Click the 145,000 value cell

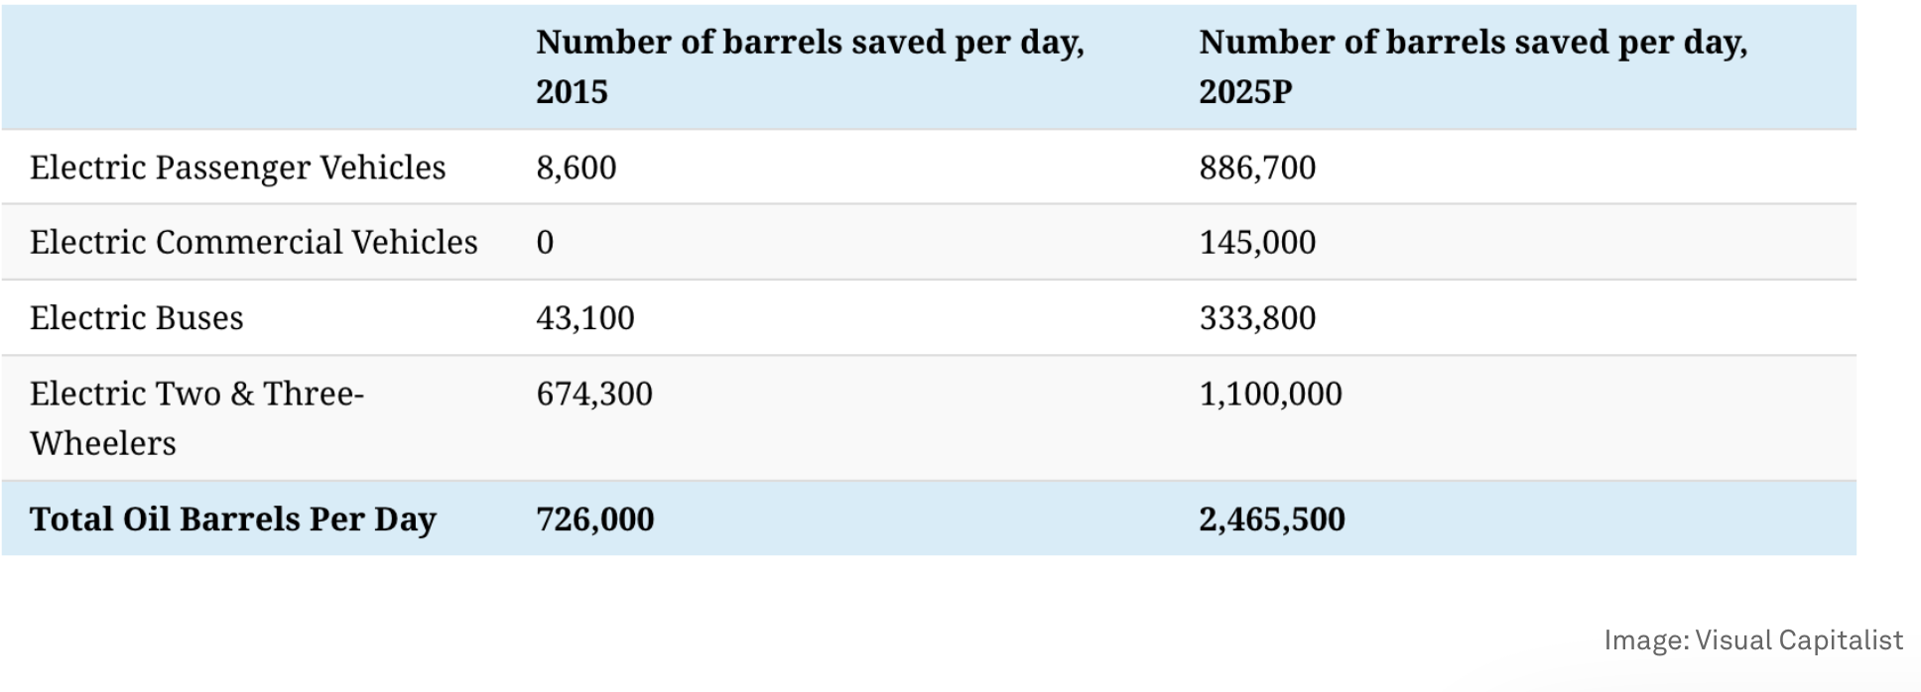[x=1256, y=242]
